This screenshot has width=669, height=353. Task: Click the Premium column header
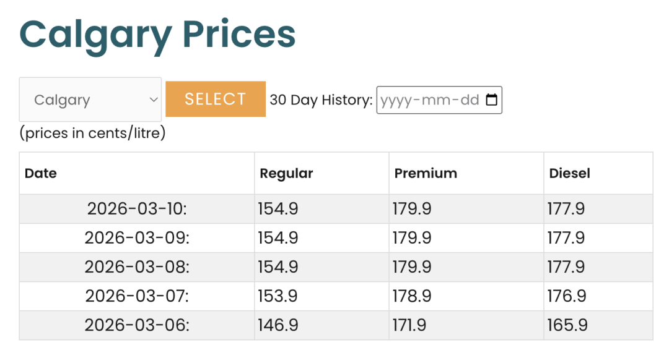coord(426,174)
